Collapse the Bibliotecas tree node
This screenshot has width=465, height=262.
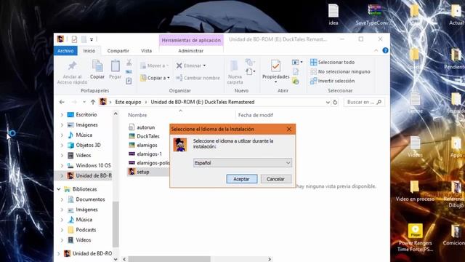click(59, 189)
